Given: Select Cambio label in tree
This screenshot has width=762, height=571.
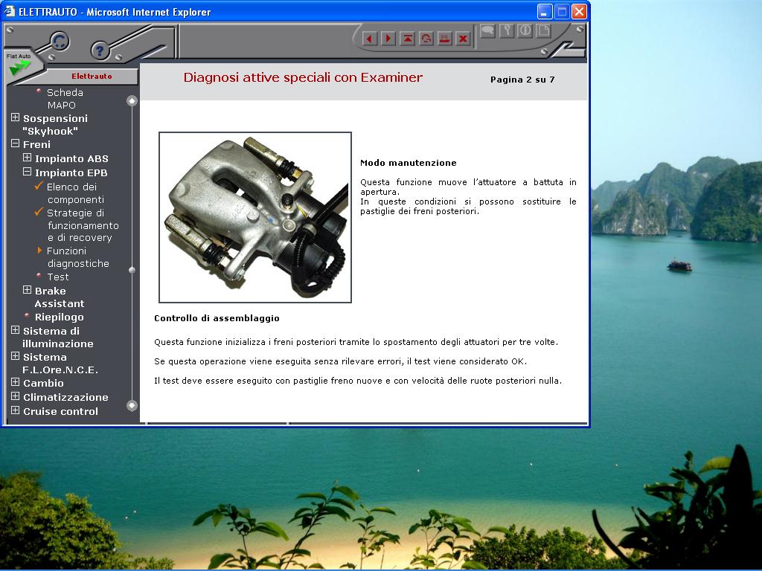Looking at the screenshot, I should point(43,383).
